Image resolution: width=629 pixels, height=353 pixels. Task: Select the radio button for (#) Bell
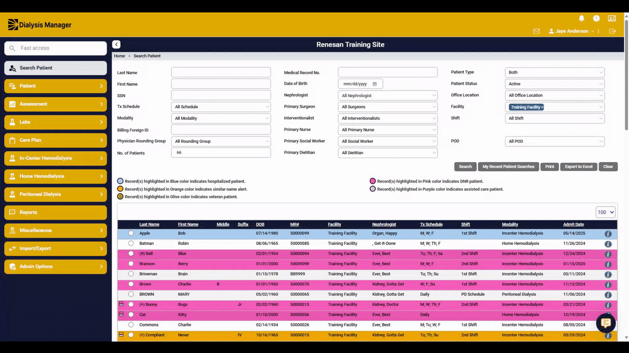coord(131,254)
